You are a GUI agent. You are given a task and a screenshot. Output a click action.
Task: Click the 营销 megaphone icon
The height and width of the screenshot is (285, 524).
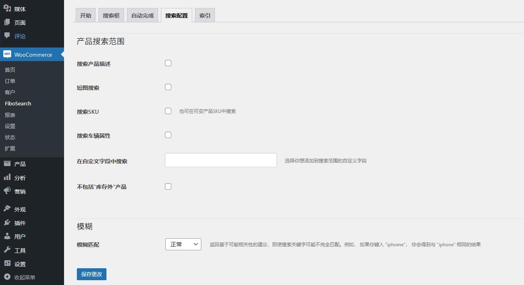(x=7, y=191)
